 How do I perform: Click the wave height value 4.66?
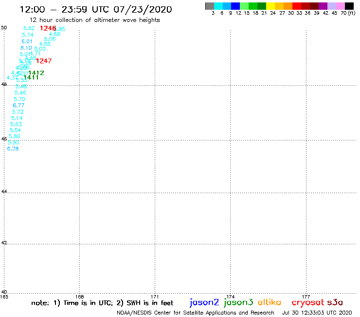pyautogui.click(x=54, y=34)
